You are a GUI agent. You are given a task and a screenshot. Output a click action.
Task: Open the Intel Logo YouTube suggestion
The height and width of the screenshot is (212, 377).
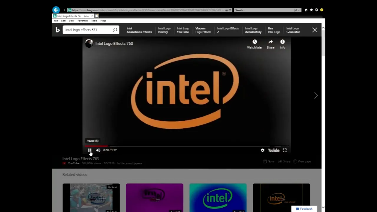click(183, 30)
